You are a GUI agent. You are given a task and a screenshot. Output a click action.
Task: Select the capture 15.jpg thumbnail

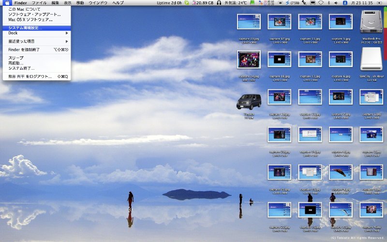[310, 172]
